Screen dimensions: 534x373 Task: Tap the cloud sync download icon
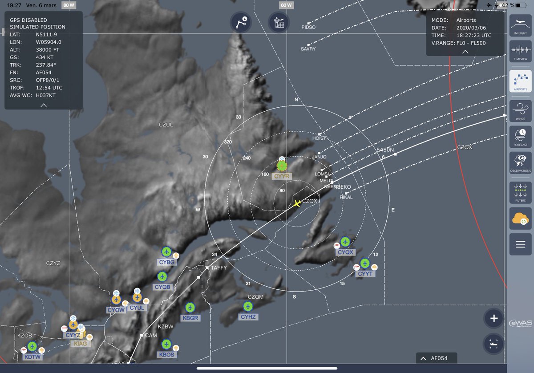click(520, 219)
